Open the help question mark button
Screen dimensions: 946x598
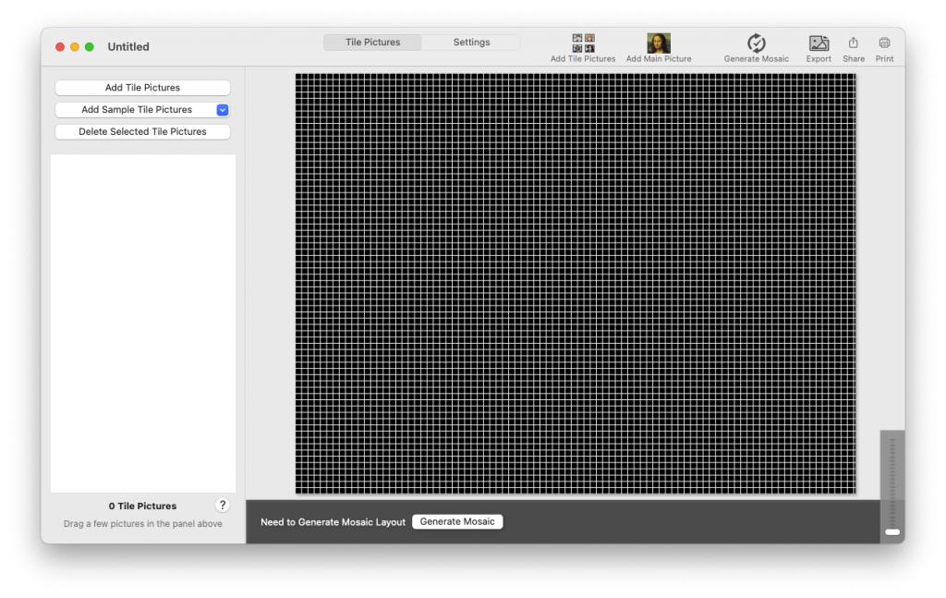coord(222,505)
